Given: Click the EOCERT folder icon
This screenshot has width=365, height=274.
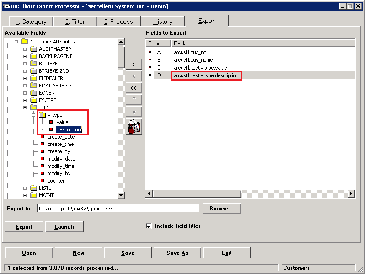Looking at the screenshot, I should click(34, 93).
